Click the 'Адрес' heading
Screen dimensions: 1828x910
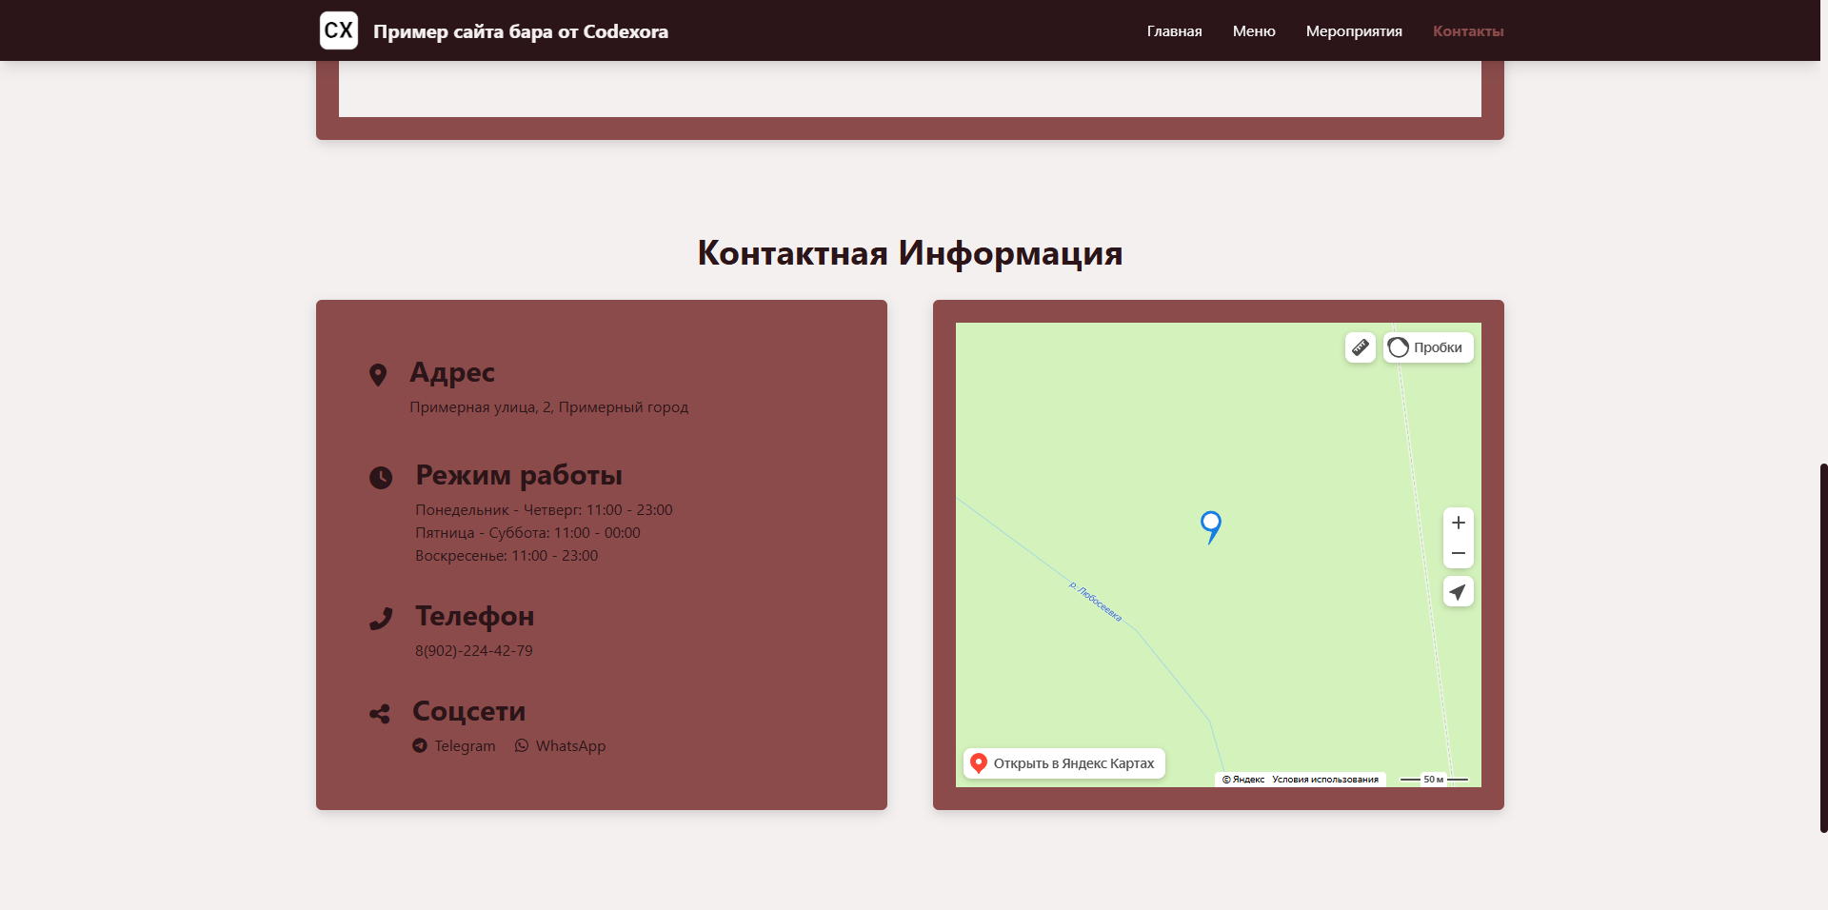[x=452, y=372]
